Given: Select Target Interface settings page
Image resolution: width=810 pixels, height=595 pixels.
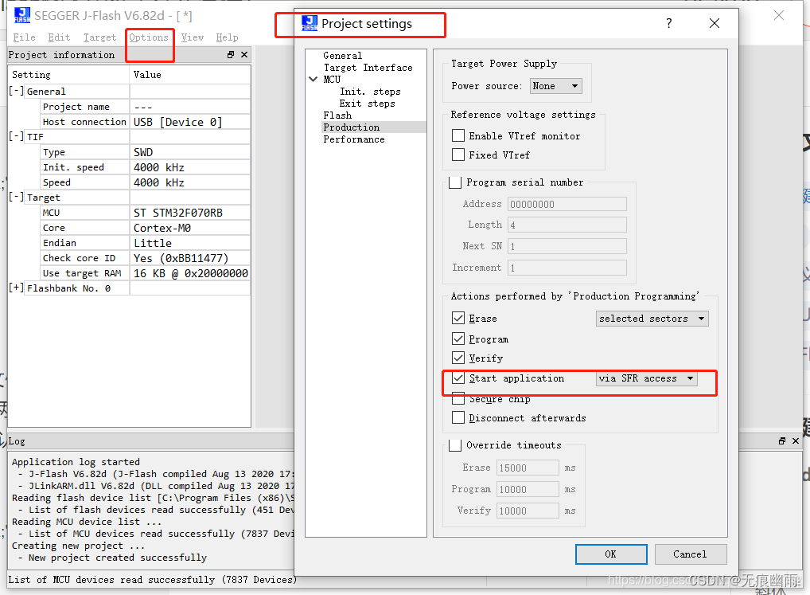Looking at the screenshot, I should (368, 68).
